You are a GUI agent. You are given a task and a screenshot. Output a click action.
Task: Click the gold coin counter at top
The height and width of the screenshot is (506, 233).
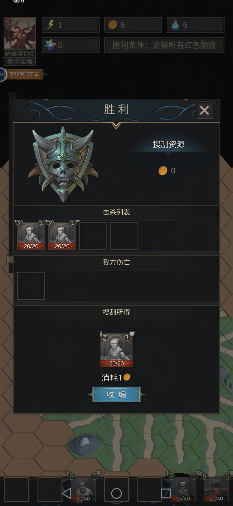pyautogui.click(x=133, y=25)
